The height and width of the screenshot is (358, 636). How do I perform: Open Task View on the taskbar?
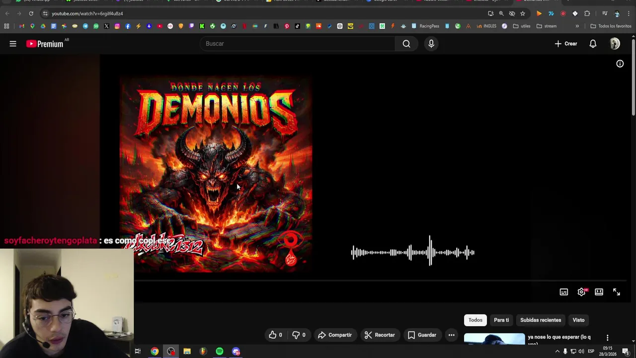(138, 352)
